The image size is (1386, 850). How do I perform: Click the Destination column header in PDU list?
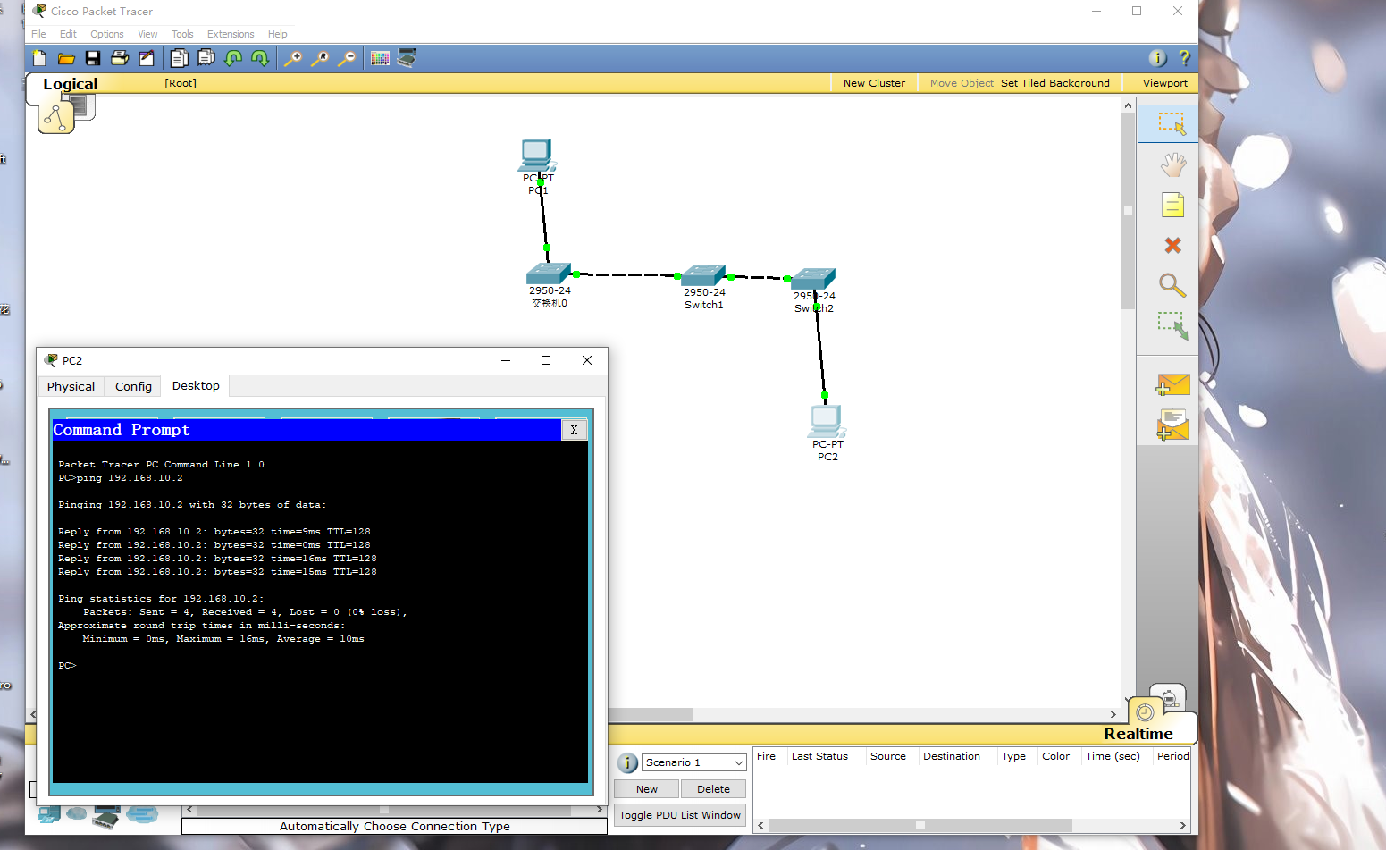coord(951,756)
